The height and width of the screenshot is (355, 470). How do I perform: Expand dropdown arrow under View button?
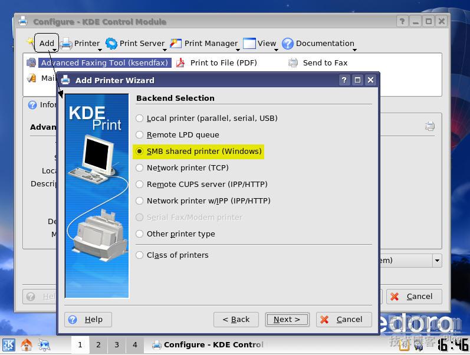[x=276, y=50]
